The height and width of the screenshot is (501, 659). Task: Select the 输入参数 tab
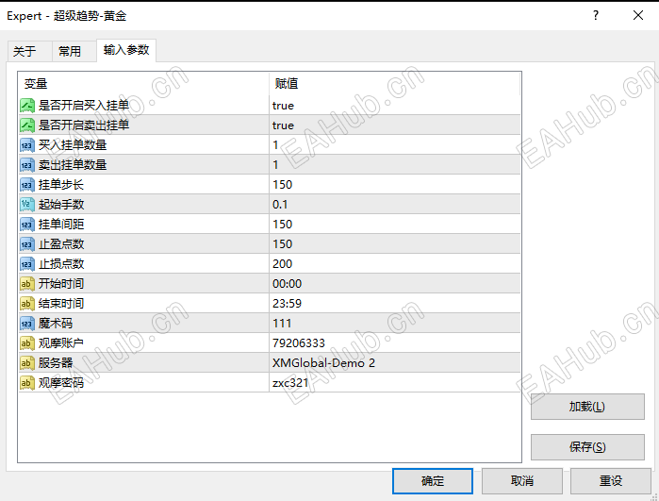[x=126, y=50]
